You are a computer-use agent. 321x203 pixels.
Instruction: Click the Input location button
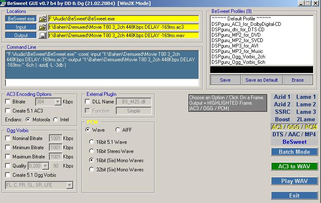21,27
